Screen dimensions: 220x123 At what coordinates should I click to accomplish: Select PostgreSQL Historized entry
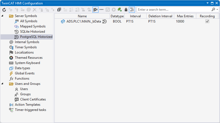pyautogui.click(x=36, y=37)
